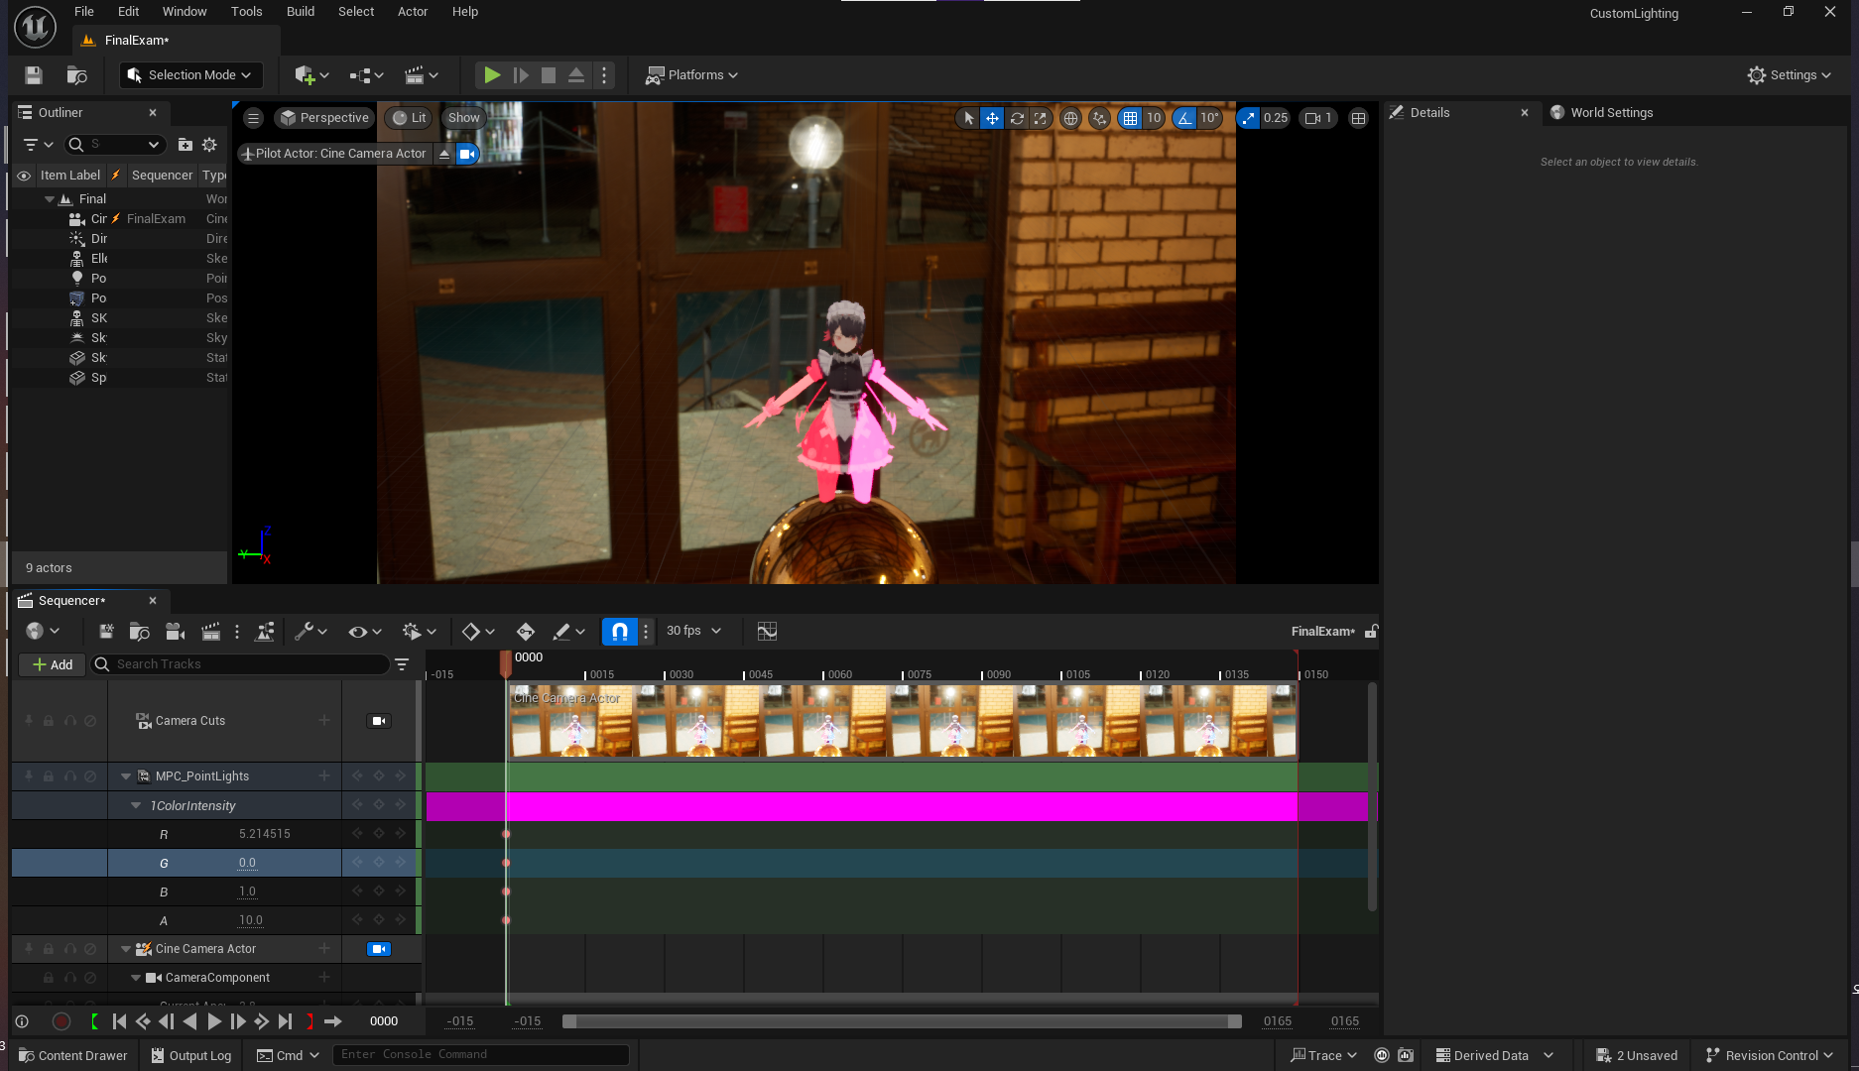
Task: Open the Settings dropdown at top right
Action: 1790,75
